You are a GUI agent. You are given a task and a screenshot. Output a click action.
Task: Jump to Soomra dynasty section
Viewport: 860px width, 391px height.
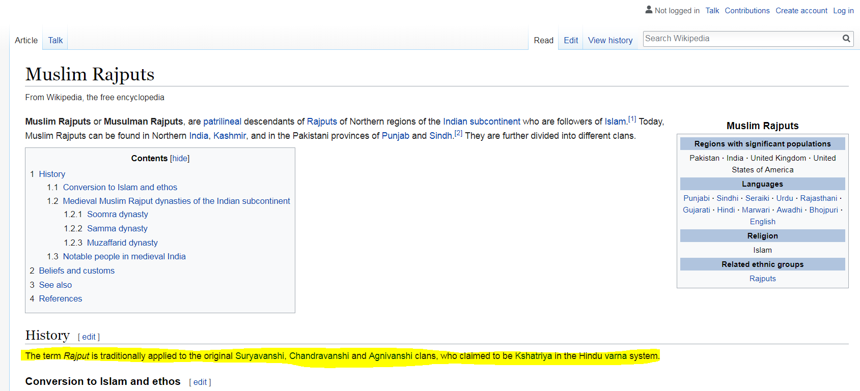tap(118, 214)
